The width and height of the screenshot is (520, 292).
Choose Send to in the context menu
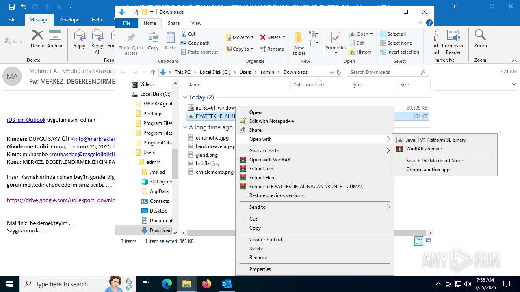click(314, 207)
